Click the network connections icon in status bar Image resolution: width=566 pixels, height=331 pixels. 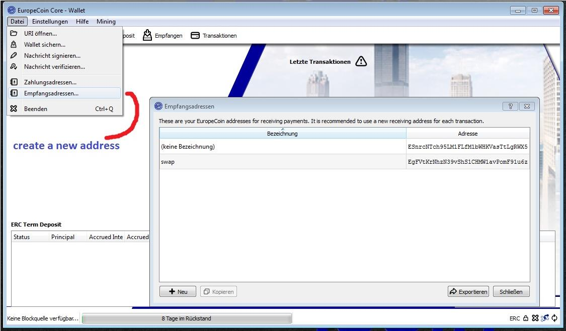tap(545, 318)
